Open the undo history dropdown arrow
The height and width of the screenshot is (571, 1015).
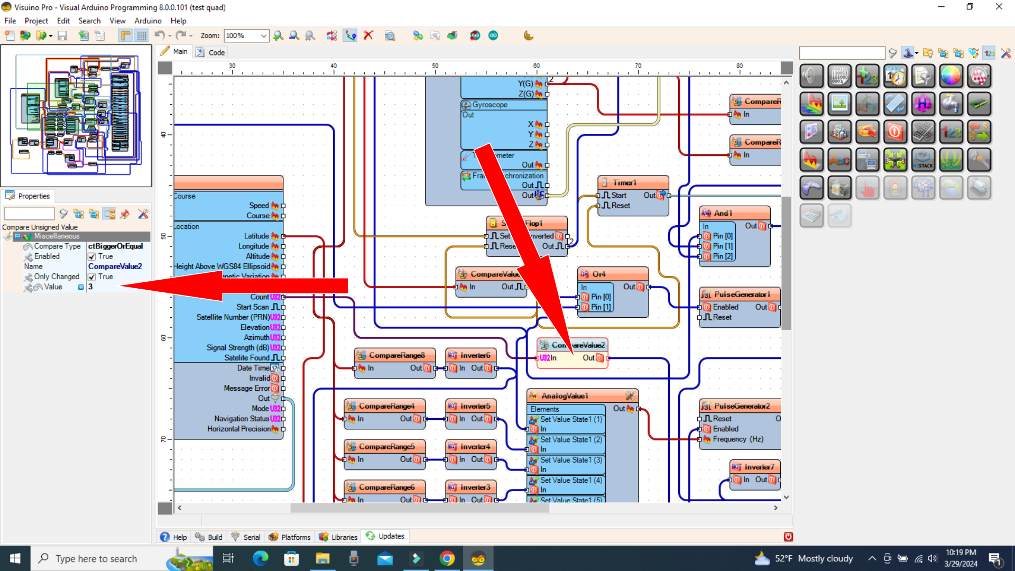[170, 36]
